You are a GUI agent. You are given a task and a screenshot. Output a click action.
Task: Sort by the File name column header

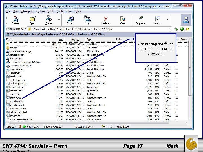pos(27,39)
